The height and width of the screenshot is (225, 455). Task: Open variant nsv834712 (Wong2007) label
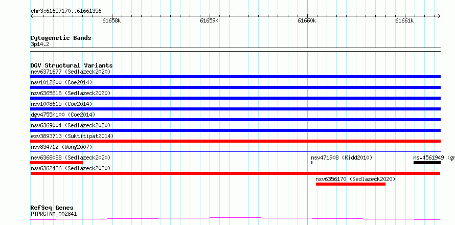(61, 147)
